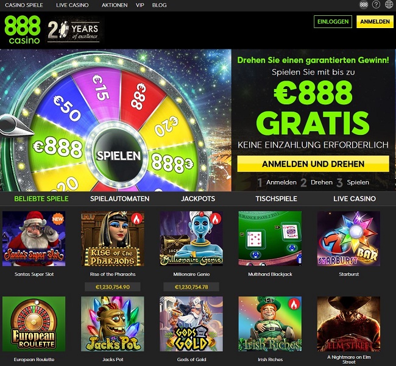This screenshot has height=366, width=396.
Task: Switch to the JACKPOTS tab
Action: pos(198,199)
